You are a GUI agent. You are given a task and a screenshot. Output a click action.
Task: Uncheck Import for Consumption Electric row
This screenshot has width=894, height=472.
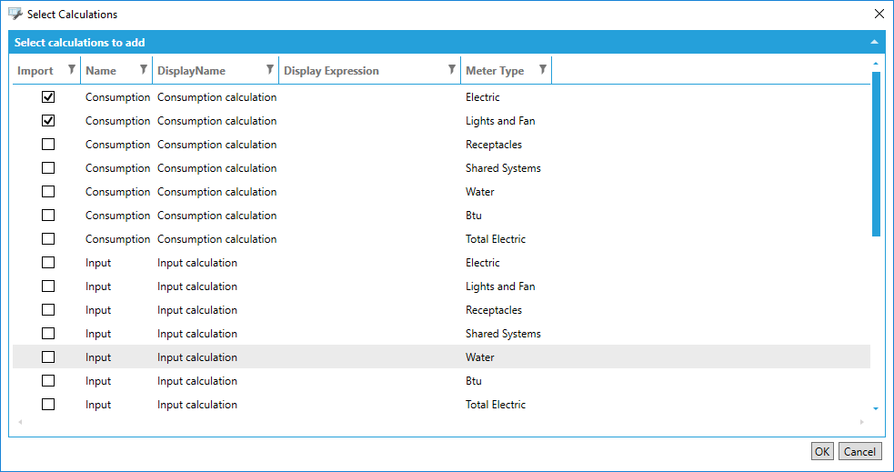[x=48, y=97]
